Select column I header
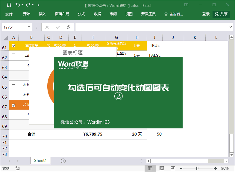Image resolution: width=235 pixels, height=172 pixels. (154, 37)
